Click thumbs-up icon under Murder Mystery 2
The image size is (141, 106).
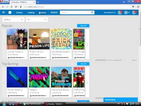tap(9, 96)
